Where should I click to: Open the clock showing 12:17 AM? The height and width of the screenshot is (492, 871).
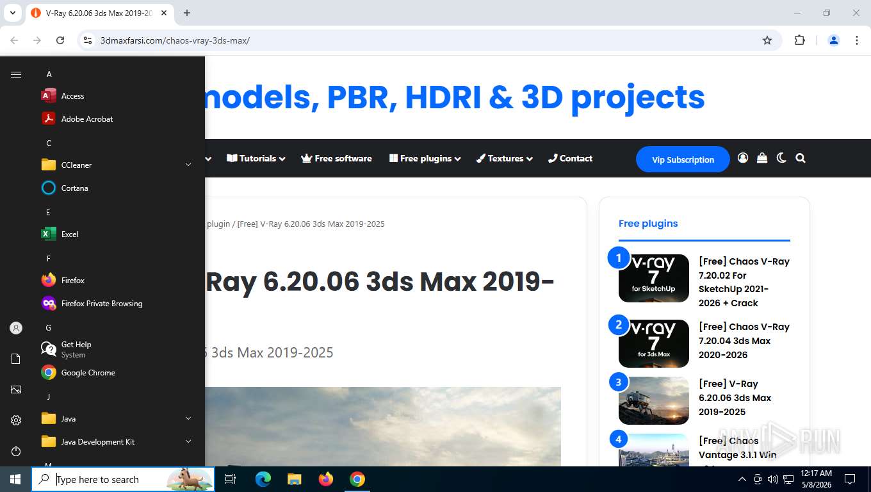[x=817, y=479]
